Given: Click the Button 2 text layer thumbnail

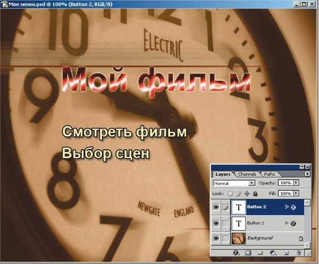Looking at the screenshot, I should pos(238,207).
